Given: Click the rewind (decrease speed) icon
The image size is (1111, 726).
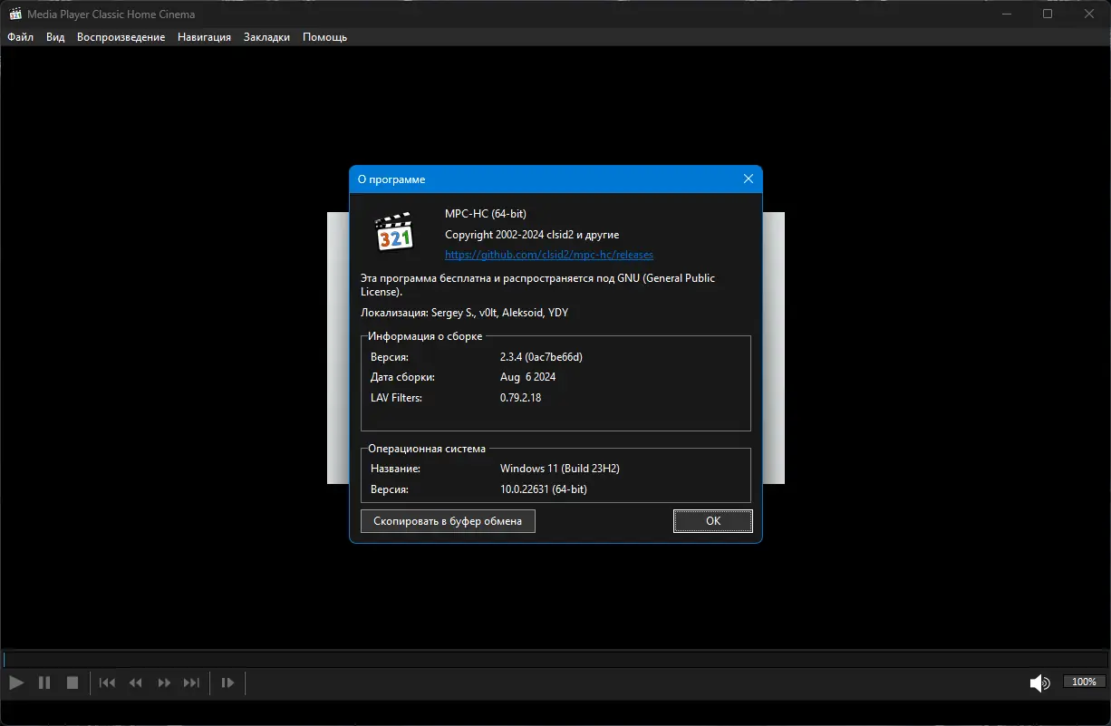Looking at the screenshot, I should click(x=135, y=682).
